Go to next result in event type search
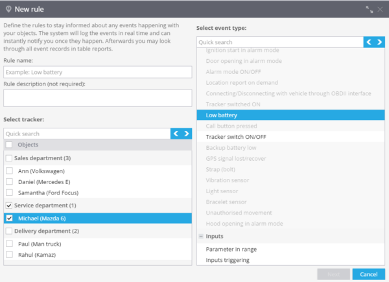The image size is (389, 282). click(x=379, y=42)
